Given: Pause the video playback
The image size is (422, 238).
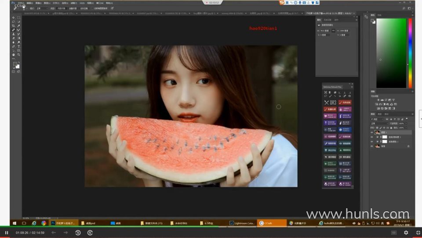Looking at the screenshot, I should (x=7, y=232).
